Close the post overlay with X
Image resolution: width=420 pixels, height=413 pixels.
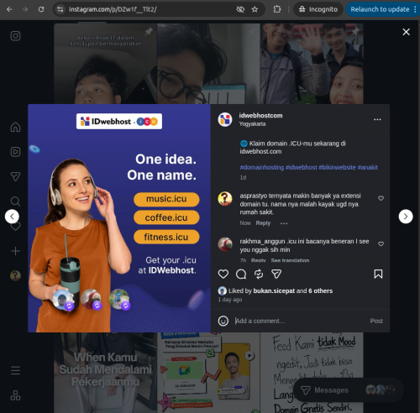coord(407,32)
